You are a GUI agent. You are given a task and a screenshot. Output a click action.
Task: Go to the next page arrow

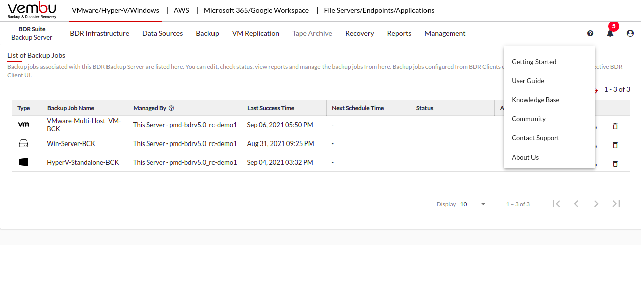tap(596, 204)
